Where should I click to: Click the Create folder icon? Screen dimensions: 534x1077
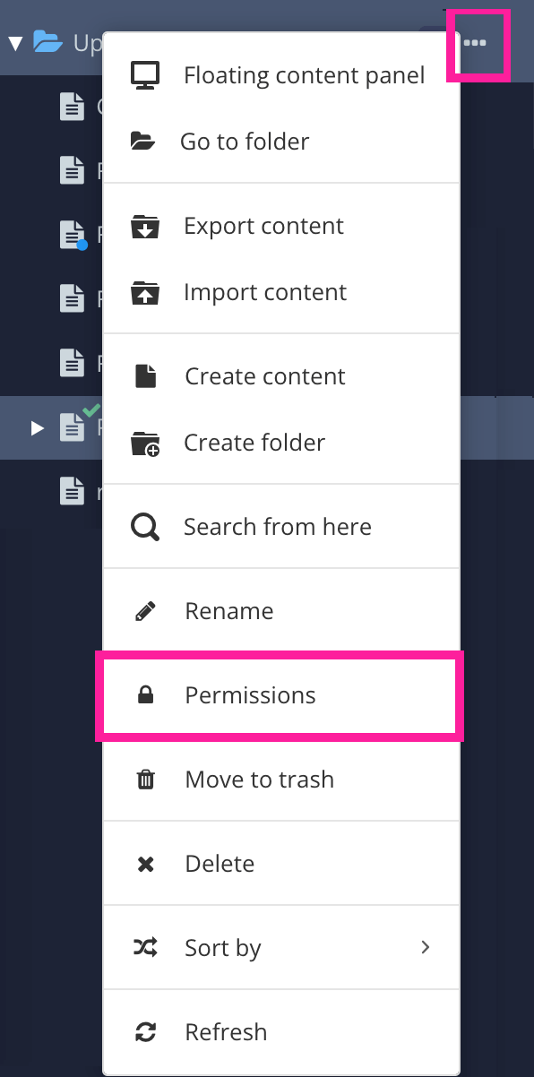click(x=143, y=442)
